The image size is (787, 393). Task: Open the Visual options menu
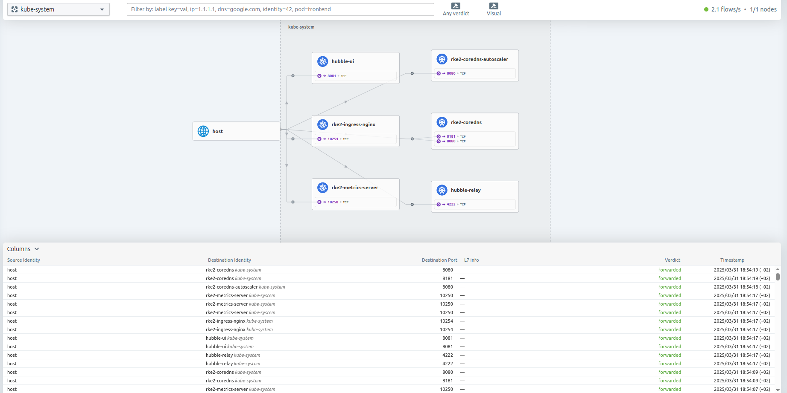(x=494, y=9)
